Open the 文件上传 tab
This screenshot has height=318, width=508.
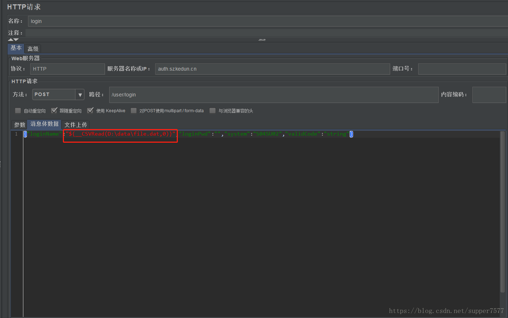[x=76, y=125]
